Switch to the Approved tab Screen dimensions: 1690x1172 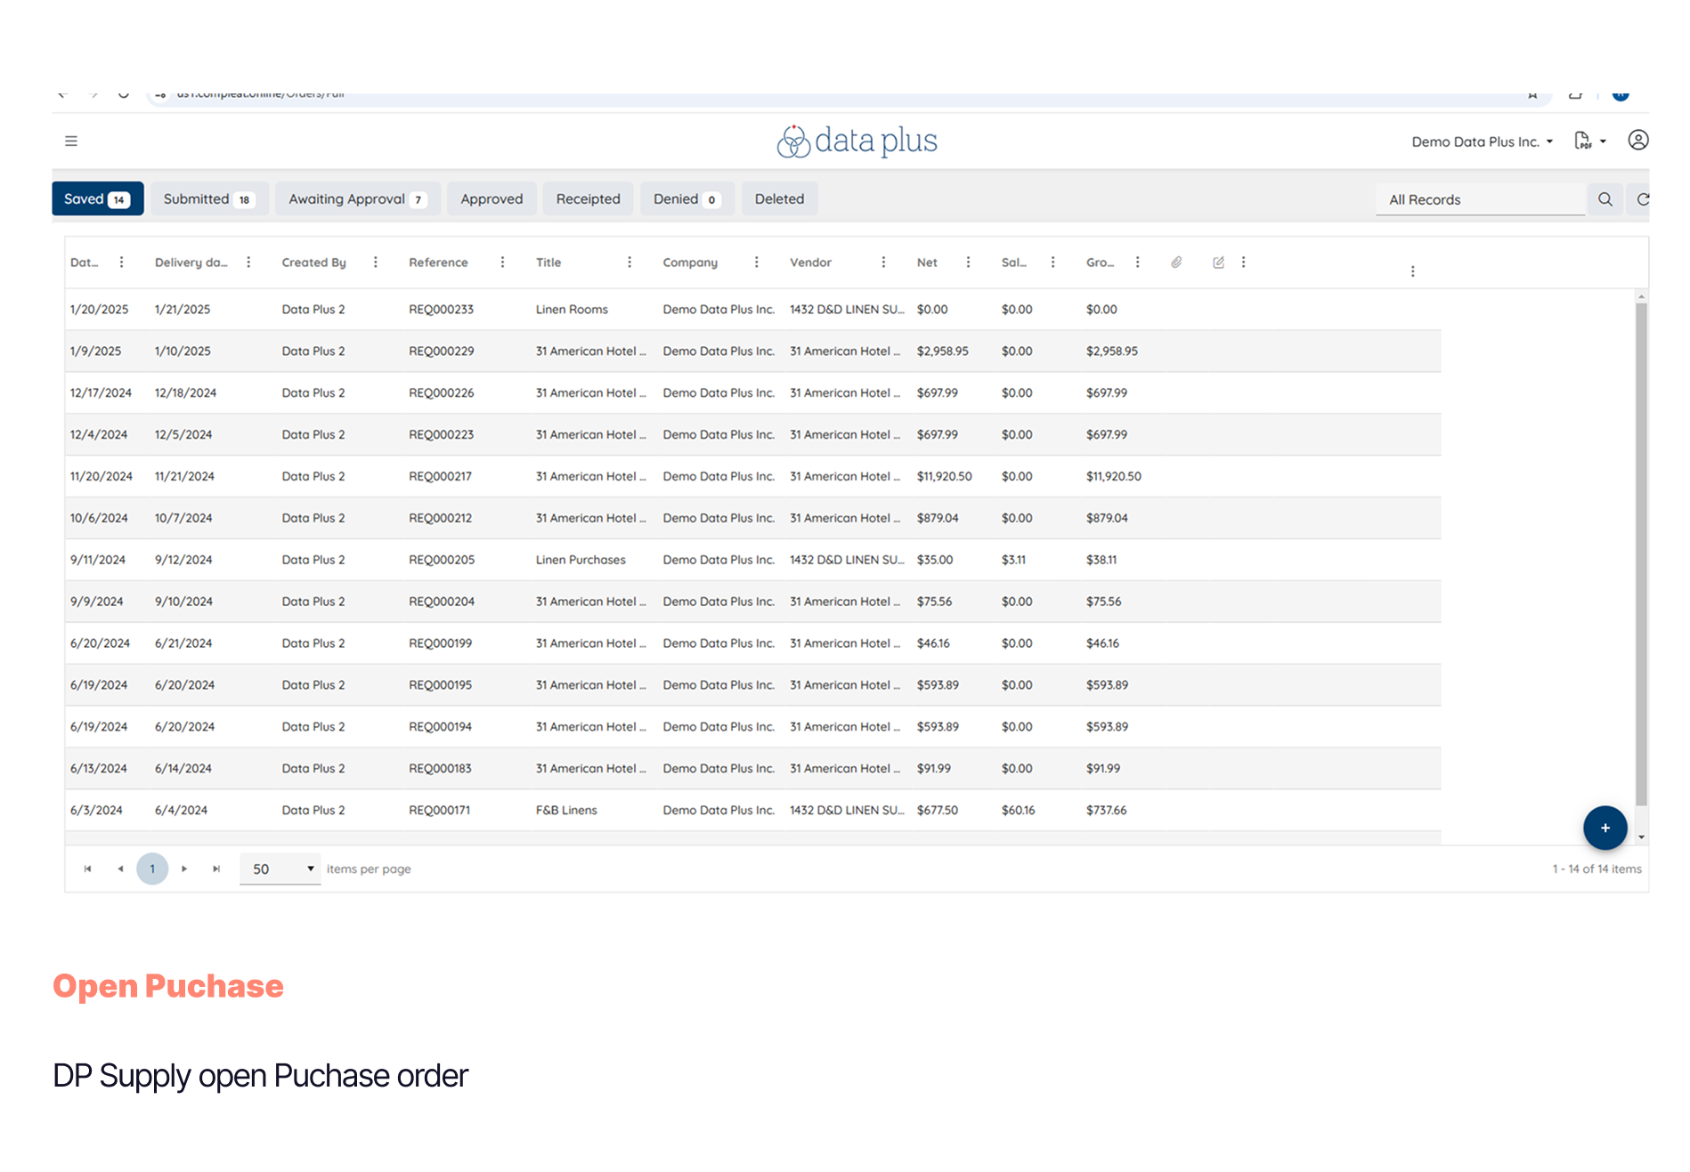(492, 198)
